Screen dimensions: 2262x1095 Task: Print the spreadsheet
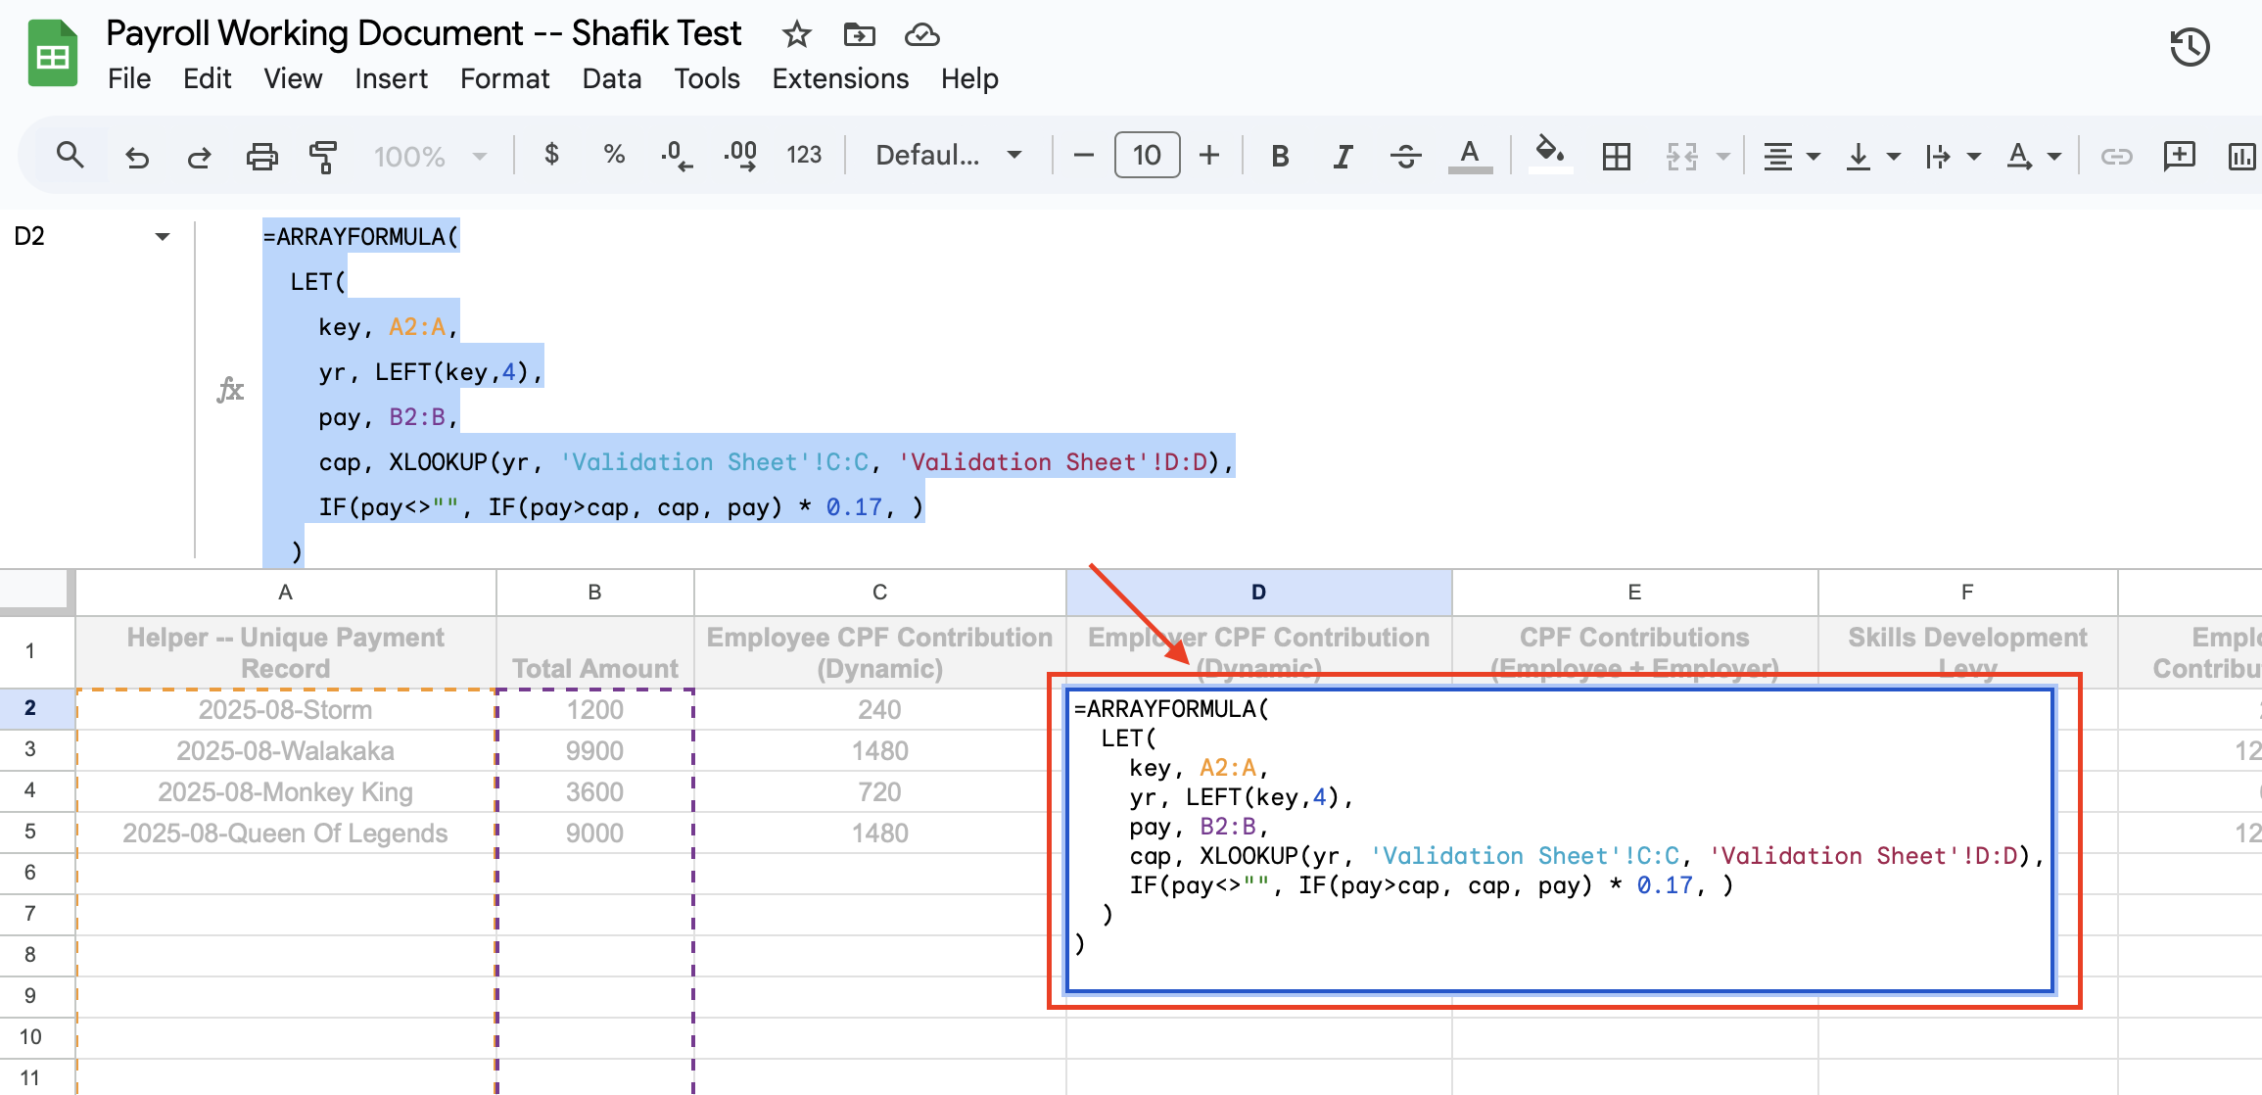pos(261,156)
